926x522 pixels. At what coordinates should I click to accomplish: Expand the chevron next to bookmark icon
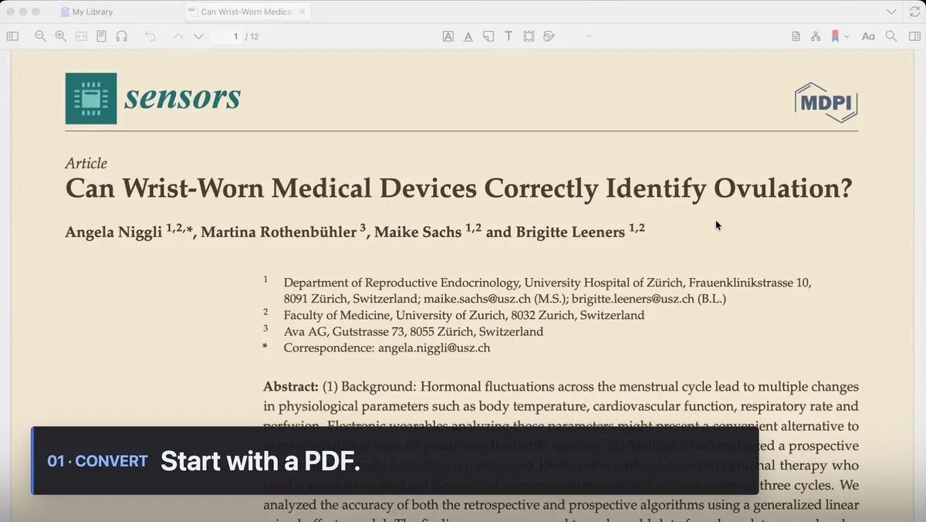847,36
